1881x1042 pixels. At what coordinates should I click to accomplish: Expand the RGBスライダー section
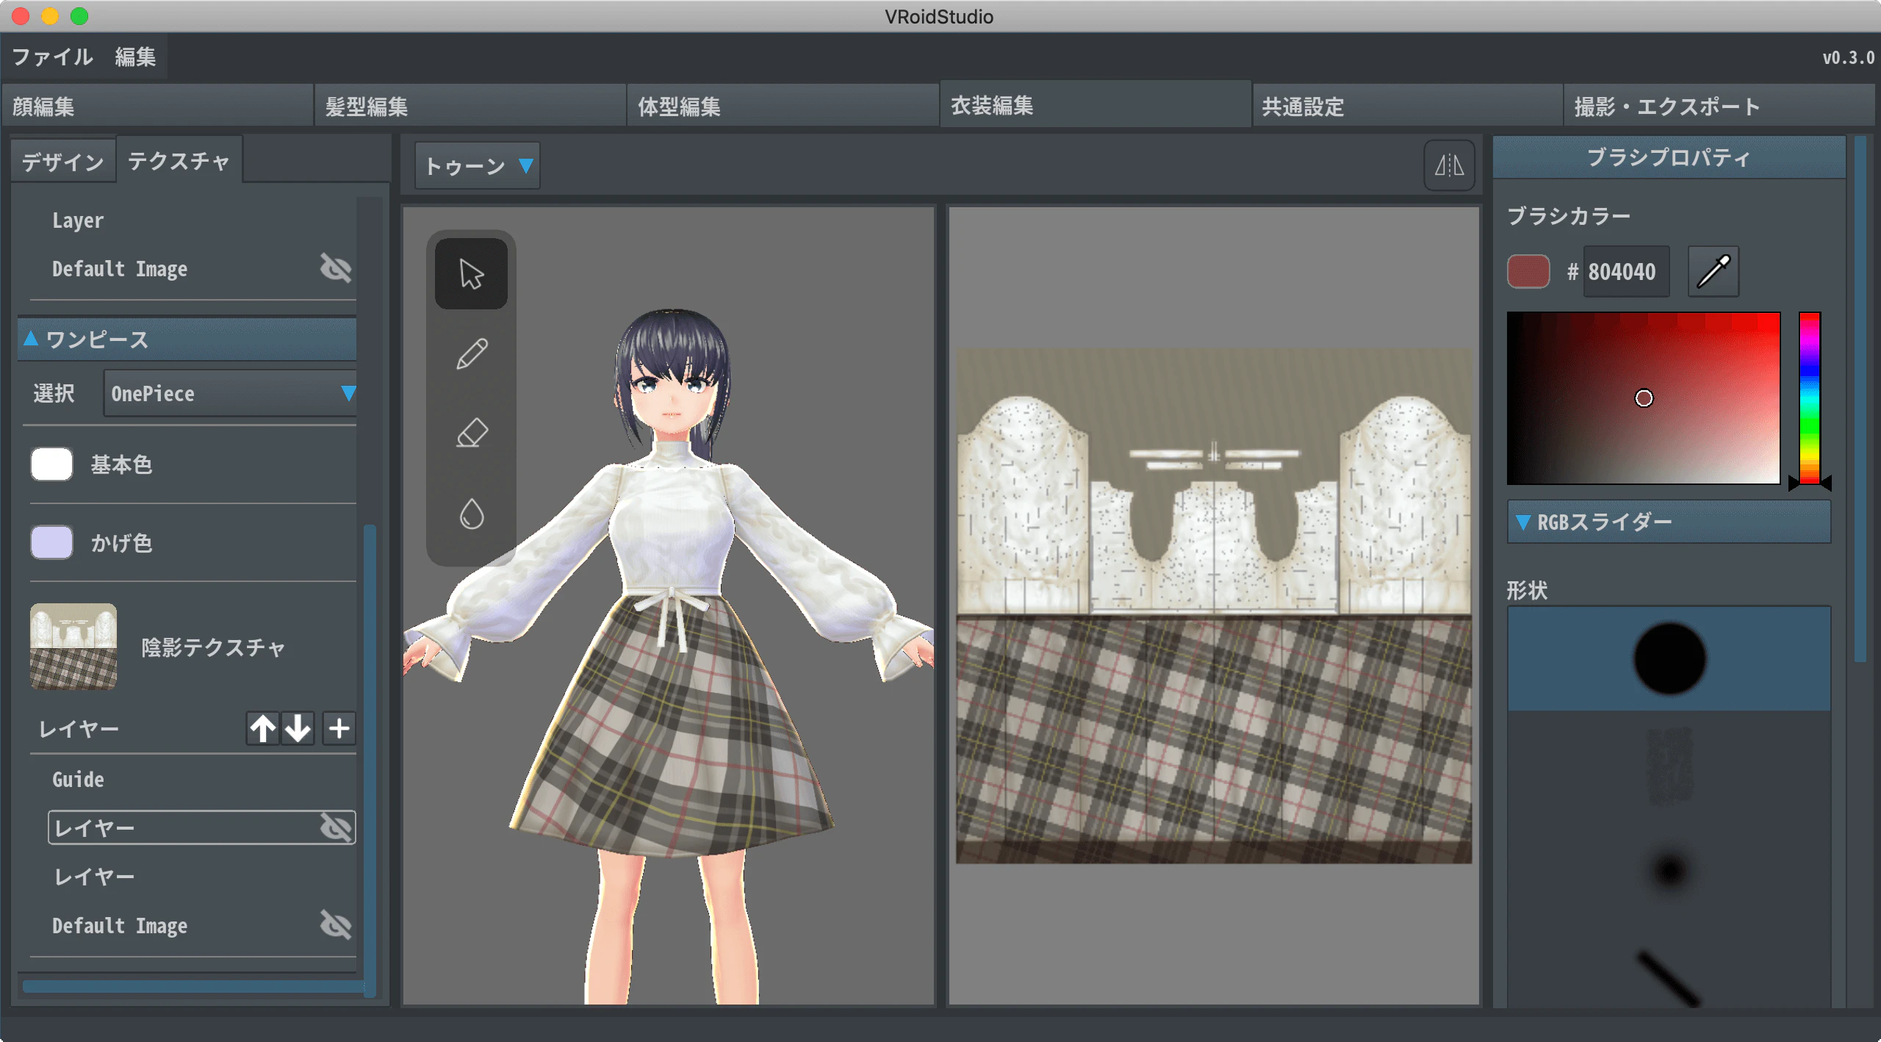coord(1669,522)
